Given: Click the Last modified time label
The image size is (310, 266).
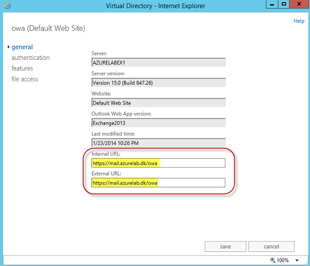Looking at the screenshot, I should pos(113,134).
